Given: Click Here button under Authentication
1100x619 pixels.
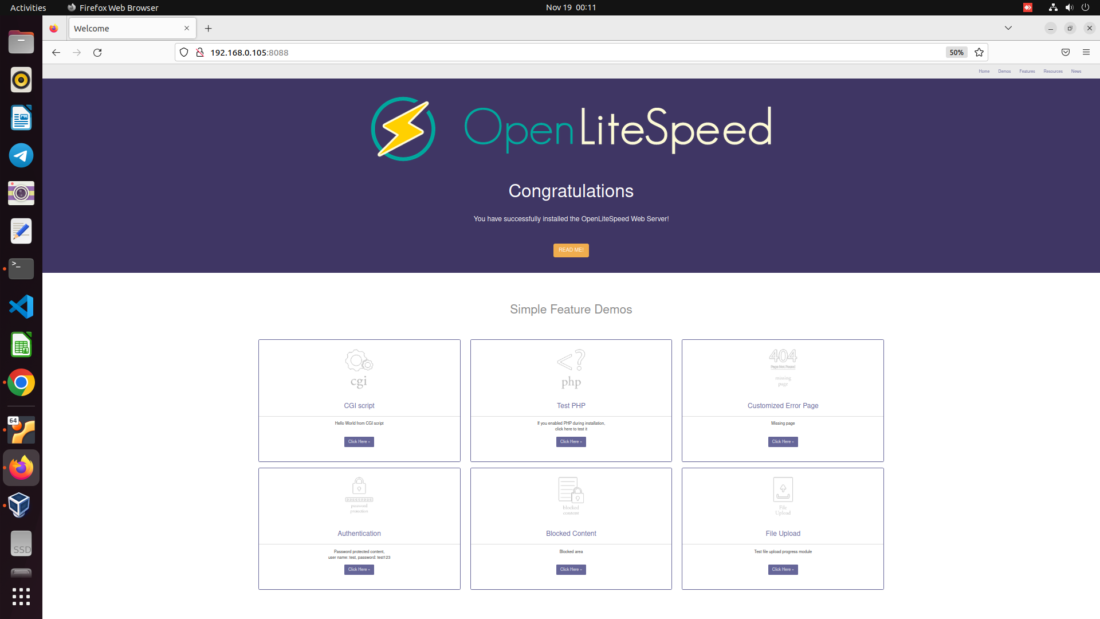Looking at the screenshot, I should (359, 570).
